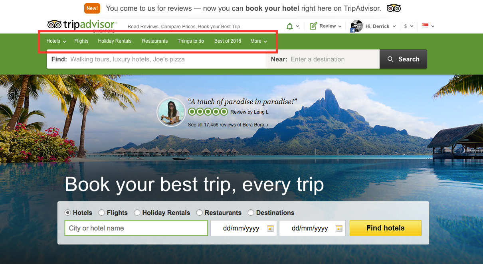Open the Singapore flag country selector
The width and height of the screenshot is (483, 264).
425,26
